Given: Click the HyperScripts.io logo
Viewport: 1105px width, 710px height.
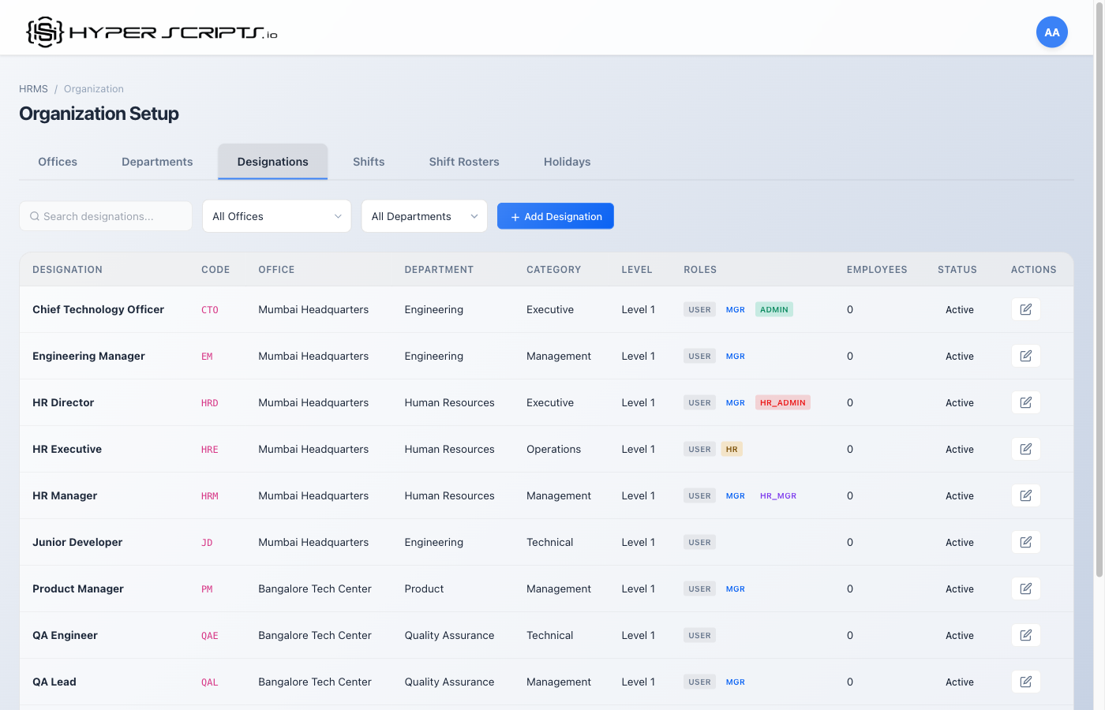Looking at the screenshot, I should 152,32.
